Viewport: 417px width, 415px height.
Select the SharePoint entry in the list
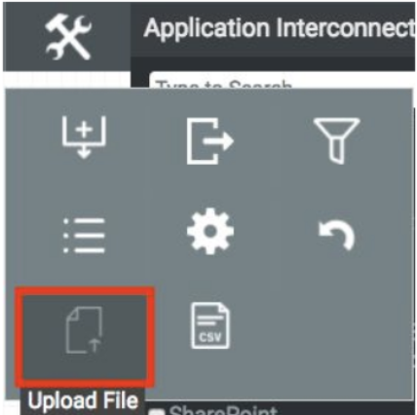(x=223, y=410)
